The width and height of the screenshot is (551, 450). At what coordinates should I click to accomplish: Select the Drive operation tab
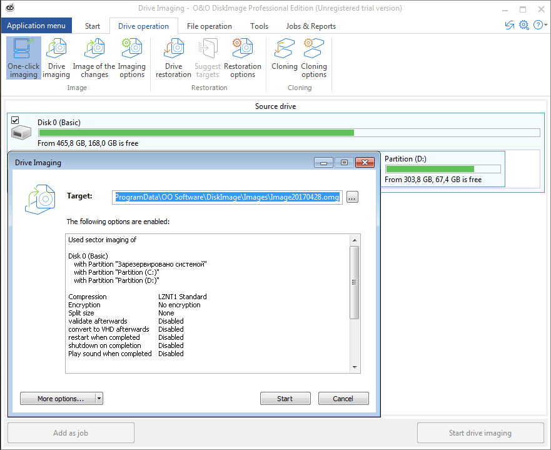(x=143, y=26)
